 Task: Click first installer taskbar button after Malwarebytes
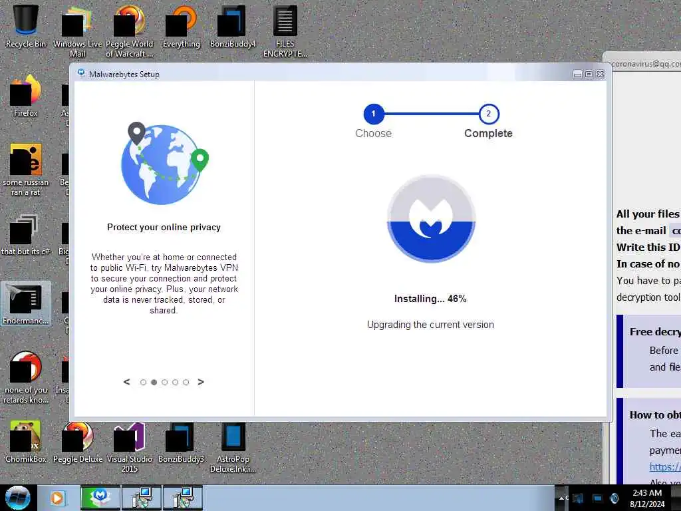[142, 498]
